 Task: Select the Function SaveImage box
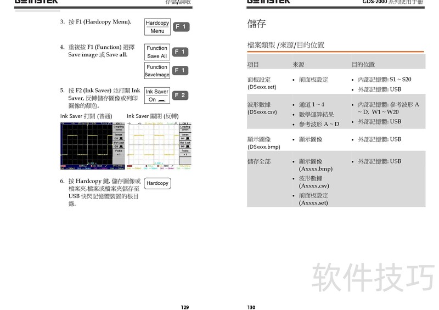pyautogui.click(x=157, y=71)
